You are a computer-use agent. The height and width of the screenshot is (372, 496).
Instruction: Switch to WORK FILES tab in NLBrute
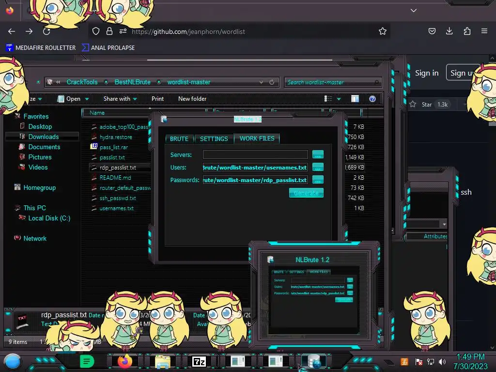pos(257,138)
